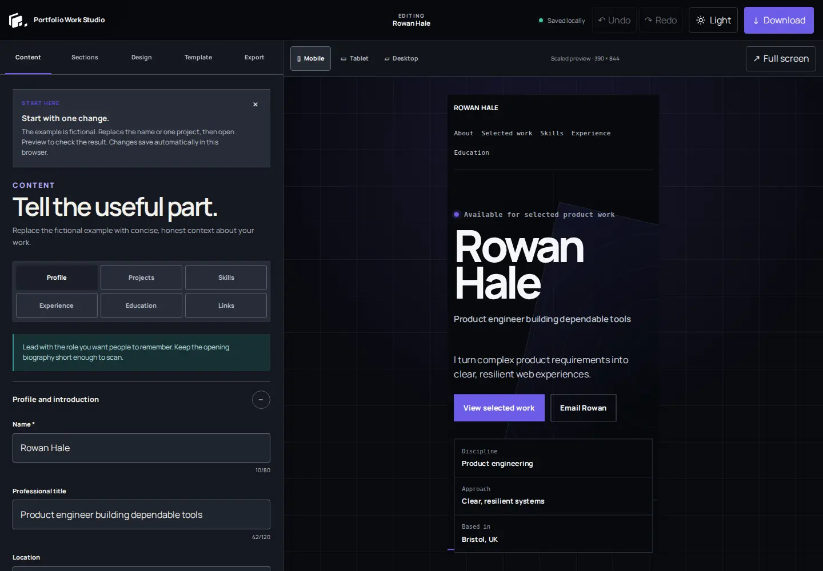Open the Skills content category
This screenshot has height=571, width=823.
pyautogui.click(x=226, y=278)
